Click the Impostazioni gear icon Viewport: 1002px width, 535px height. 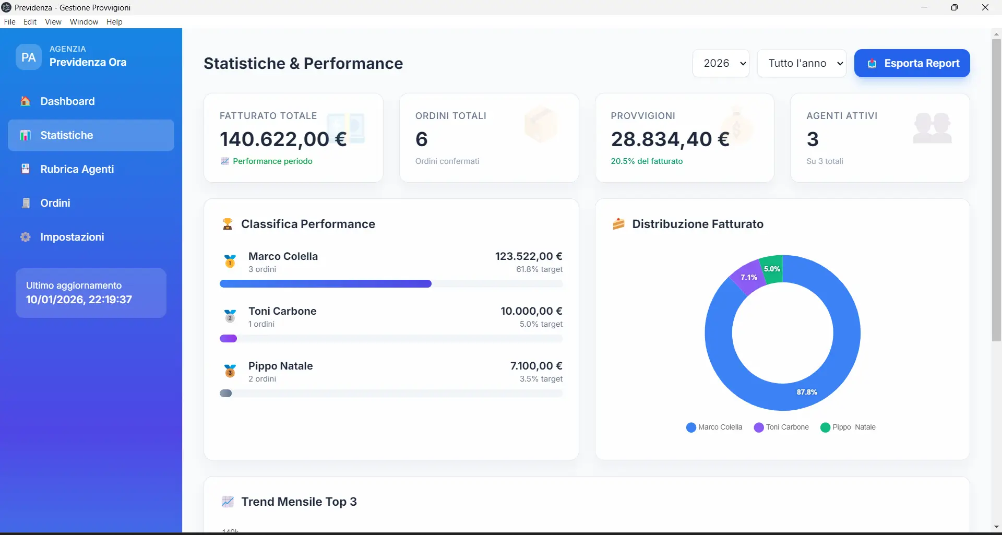(x=25, y=237)
